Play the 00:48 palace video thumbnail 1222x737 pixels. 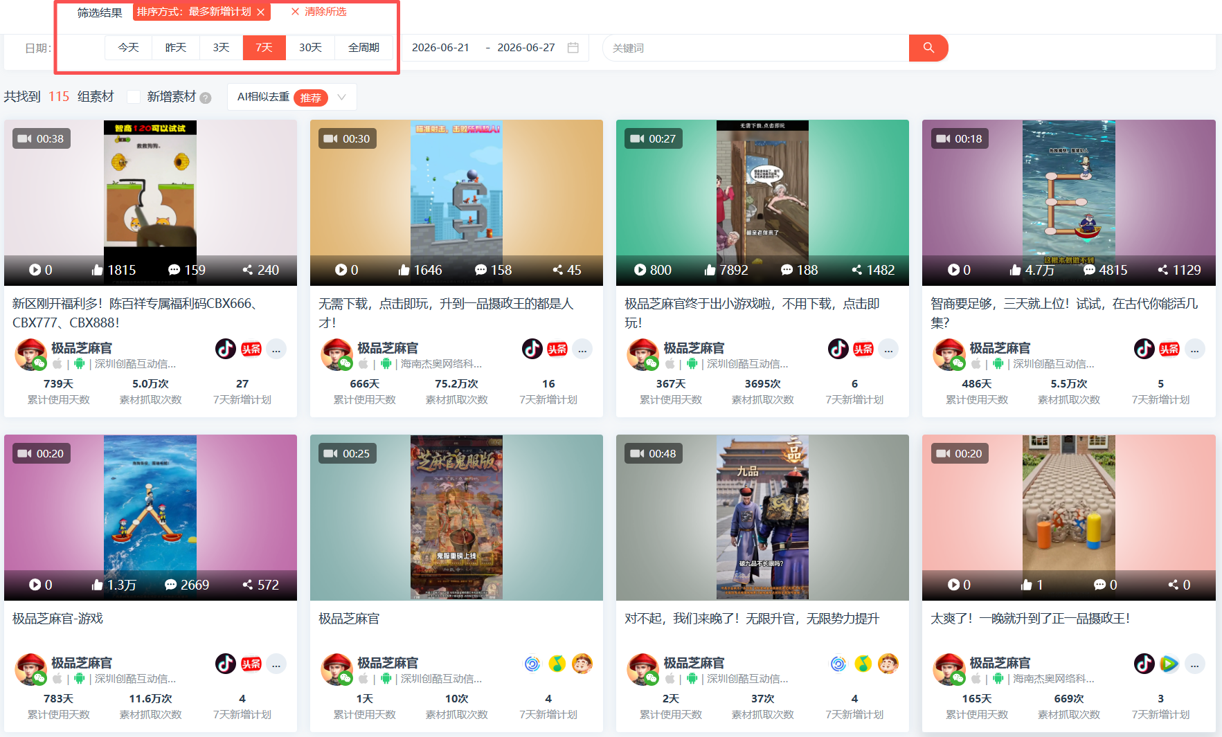tap(762, 518)
